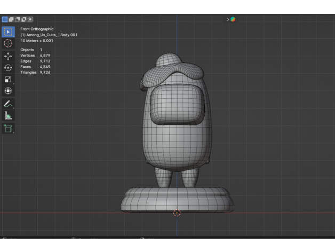The height and width of the screenshot is (252, 335).
Task: Set selection mode to new selection
Action: click(x=4, y=20)
